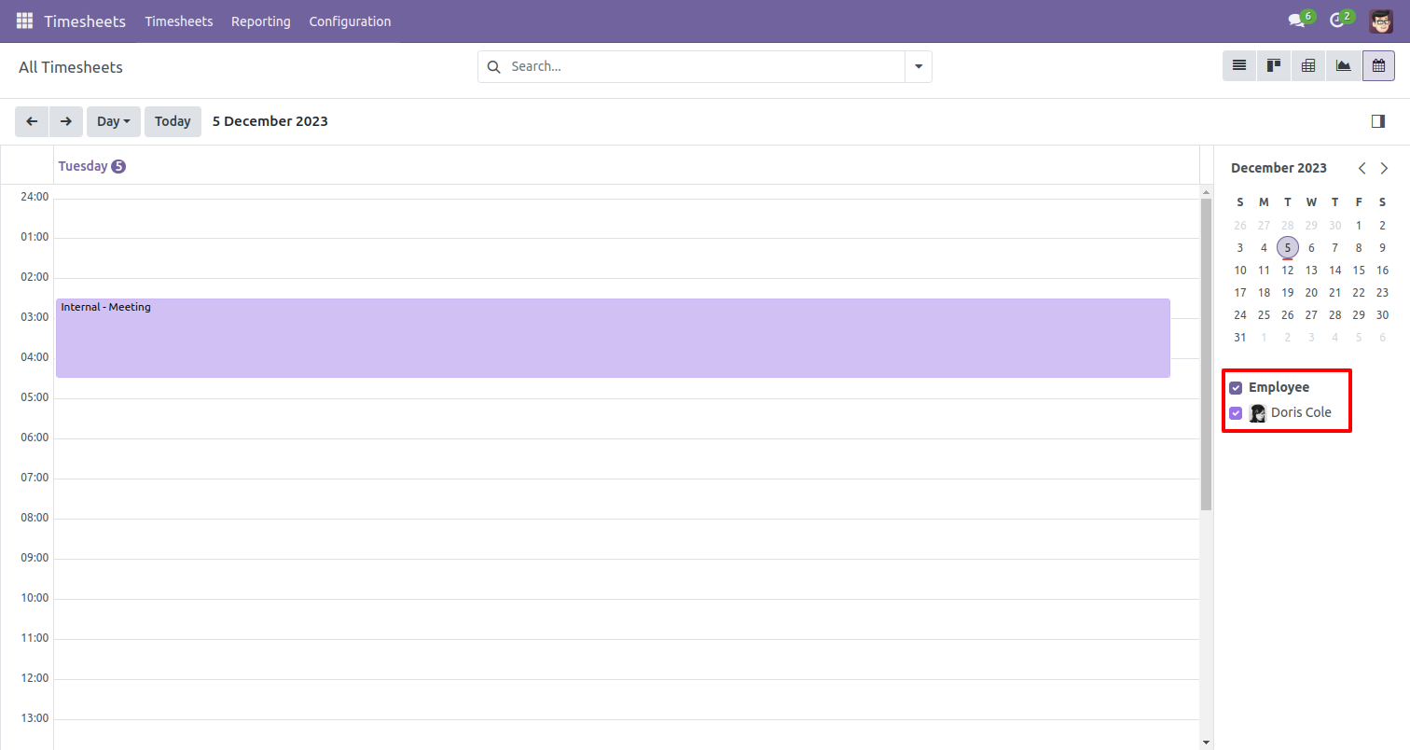Select December 20 in mini calendar
Image resolution: width=1410 pixels, height=750 pixels.
pos(1311,292)
